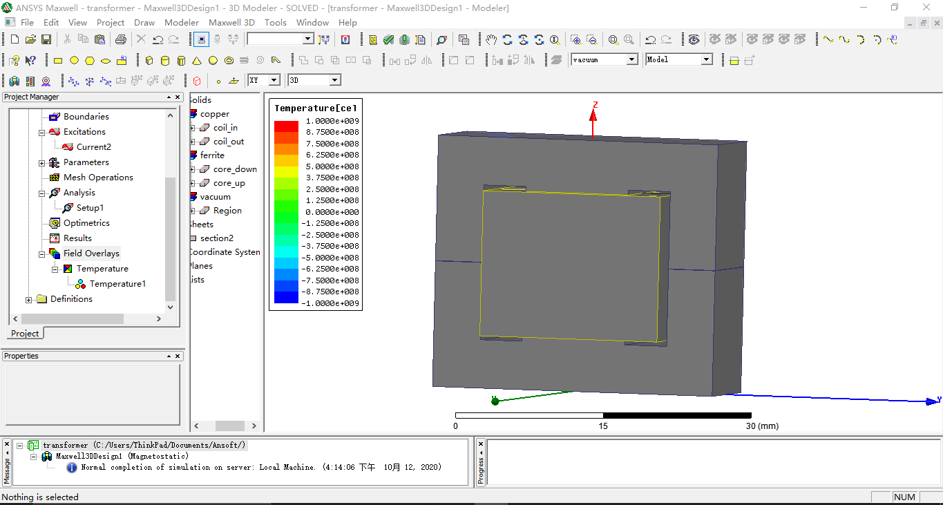Toggle the highlighted view-mode button left of the combo box

point(201,39)
